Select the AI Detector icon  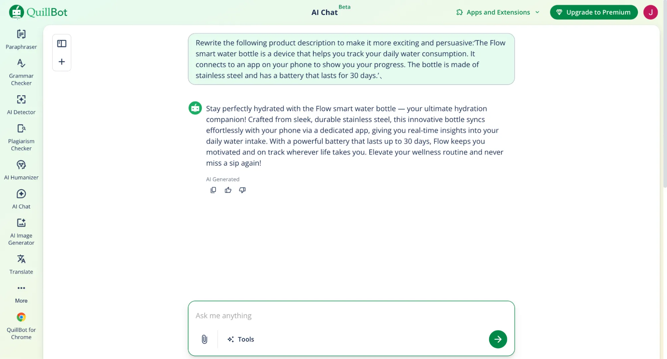tap(21, 99)
